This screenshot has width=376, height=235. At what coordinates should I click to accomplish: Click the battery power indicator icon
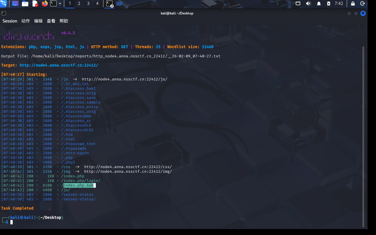pos(328,3)
